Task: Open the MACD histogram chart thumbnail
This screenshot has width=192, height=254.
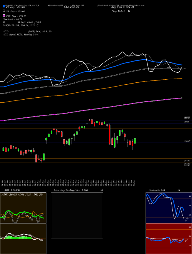Action: point(23,239)
